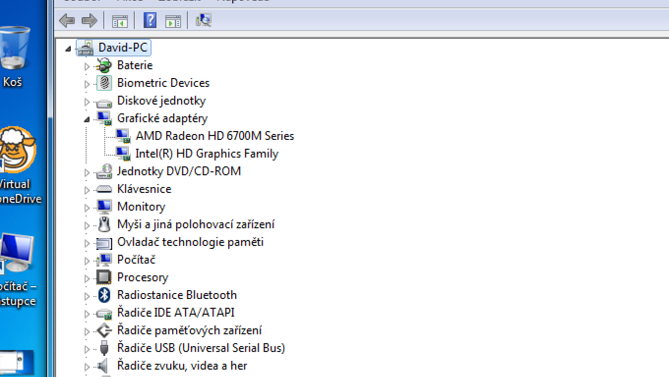
Task: Collapse the David-PC root node
Action: (68, 49)
